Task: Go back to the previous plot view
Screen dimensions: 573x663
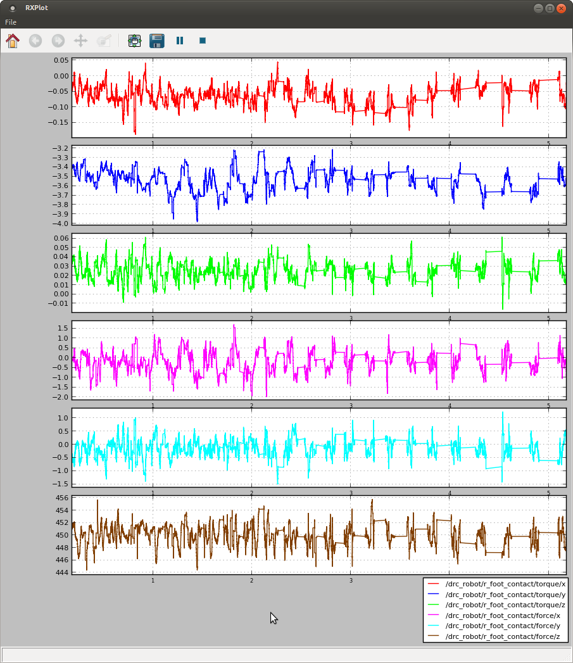Action: coord(35,41)
